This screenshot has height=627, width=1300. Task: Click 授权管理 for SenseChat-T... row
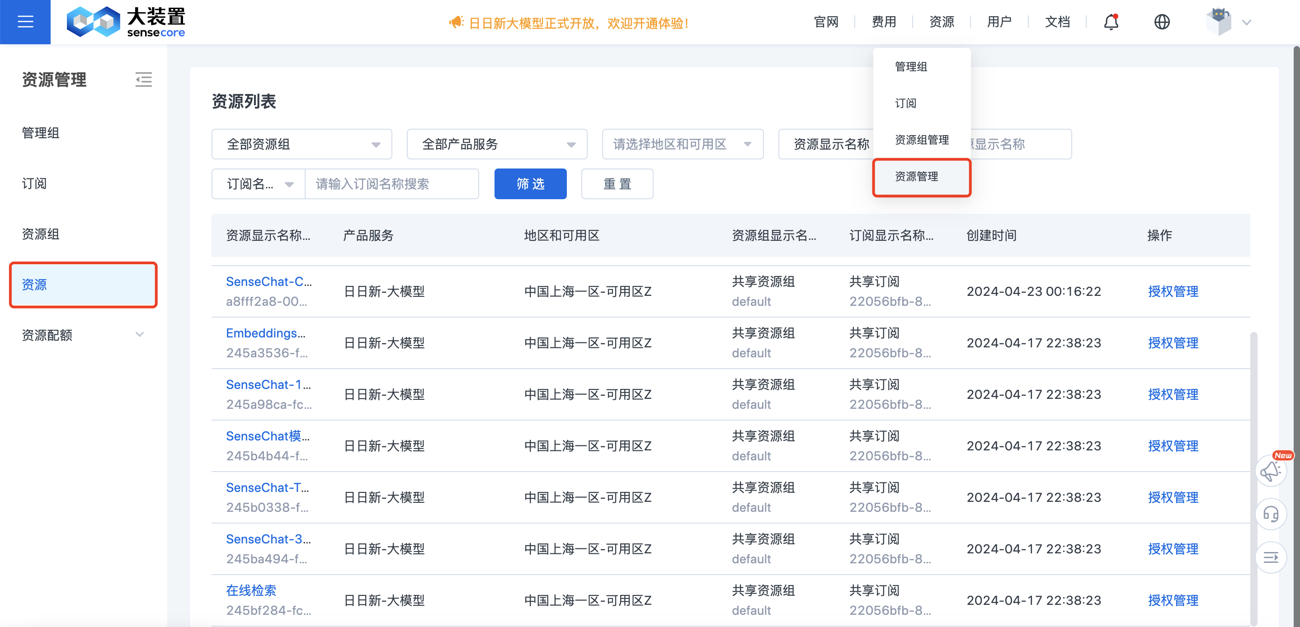click(x=1173, y=497)
